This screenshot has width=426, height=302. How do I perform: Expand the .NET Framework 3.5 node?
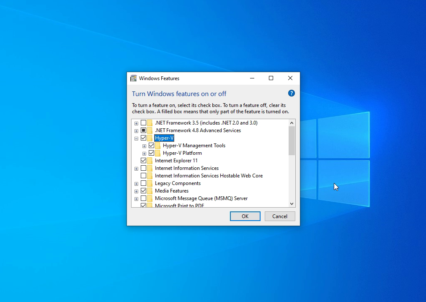click(x=137, y=123)
